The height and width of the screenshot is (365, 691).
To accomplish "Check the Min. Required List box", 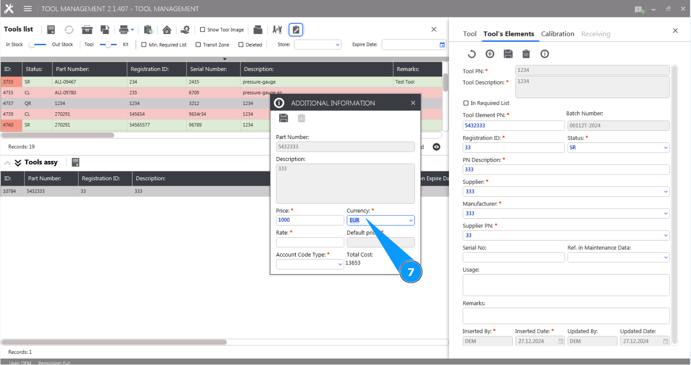I will point(144,45).
